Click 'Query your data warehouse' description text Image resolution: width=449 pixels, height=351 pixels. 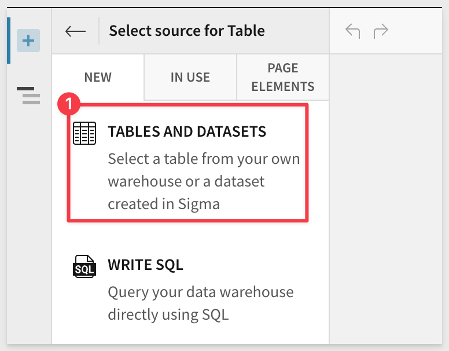coord(201,292)
